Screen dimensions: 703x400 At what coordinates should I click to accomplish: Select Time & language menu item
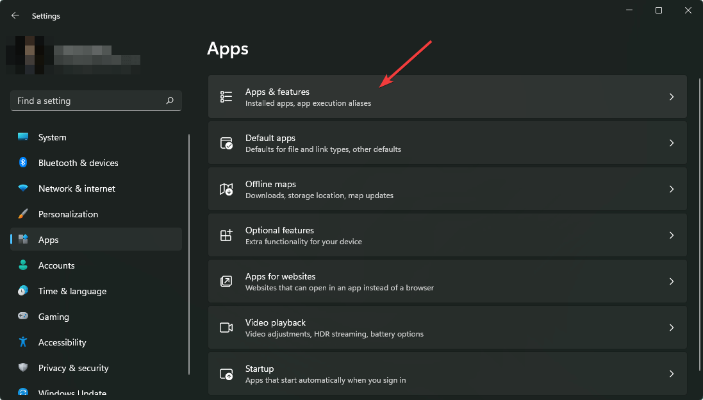click(72, 291)
